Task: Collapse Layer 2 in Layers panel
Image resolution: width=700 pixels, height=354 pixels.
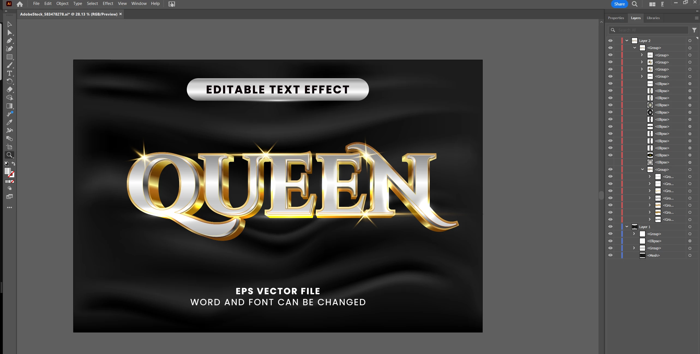Action: (627, 41)
